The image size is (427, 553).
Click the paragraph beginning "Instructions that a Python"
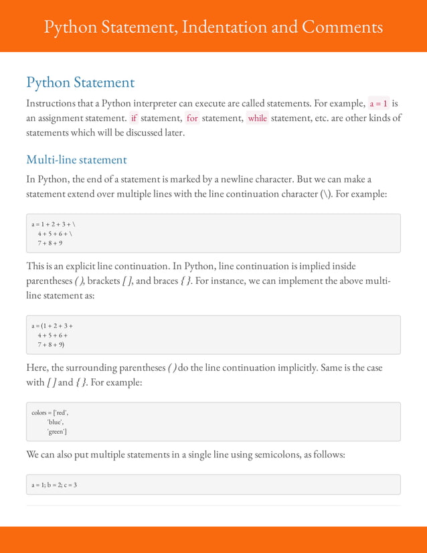click(x=213, y=118)
